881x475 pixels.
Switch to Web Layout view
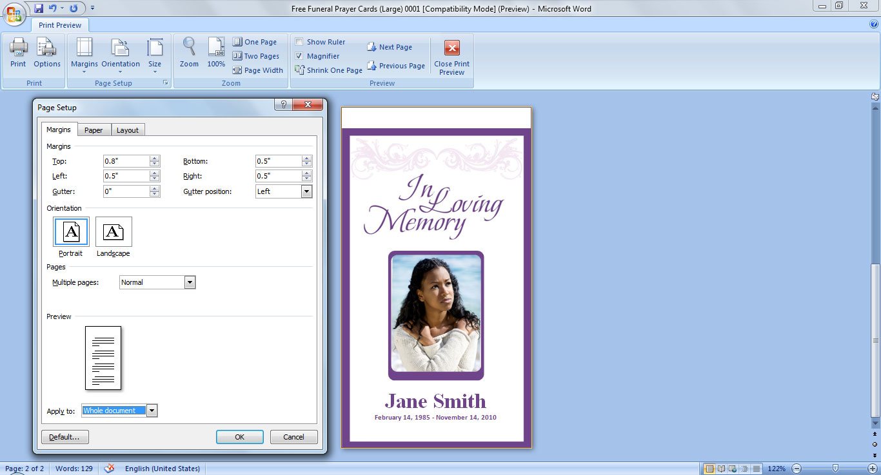[733, 469]
